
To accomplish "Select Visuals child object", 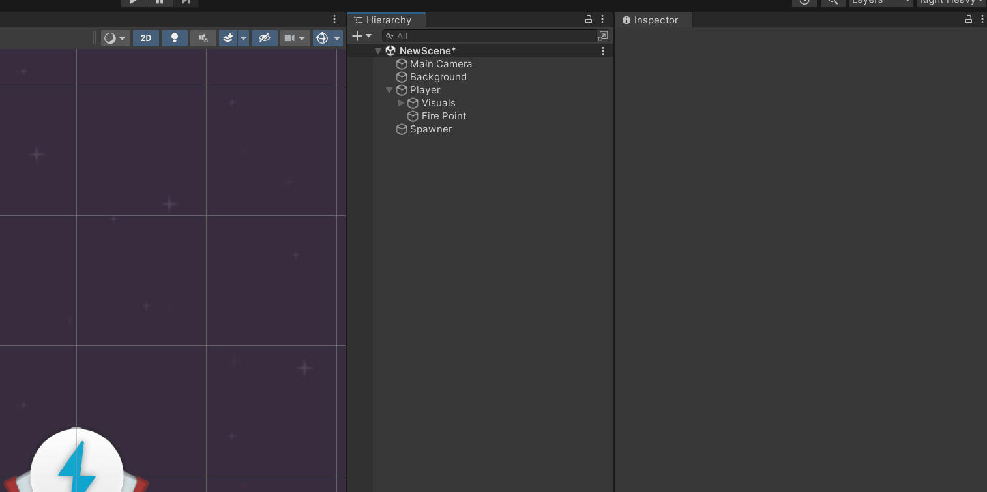I will (x=439, y=103).
